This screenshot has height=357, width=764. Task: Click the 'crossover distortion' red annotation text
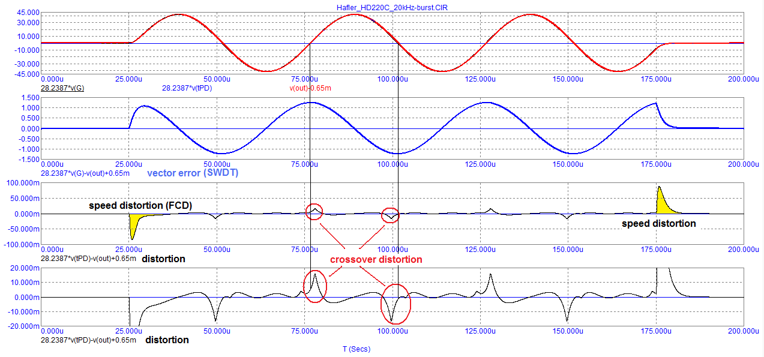[376, 259]
